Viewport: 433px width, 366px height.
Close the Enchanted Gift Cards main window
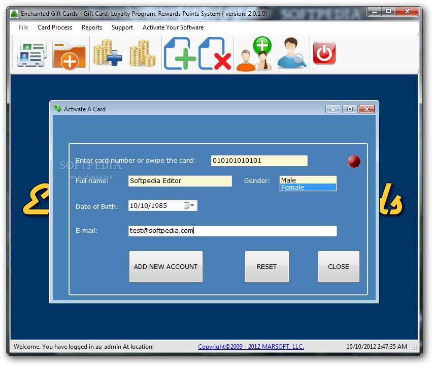407,11
